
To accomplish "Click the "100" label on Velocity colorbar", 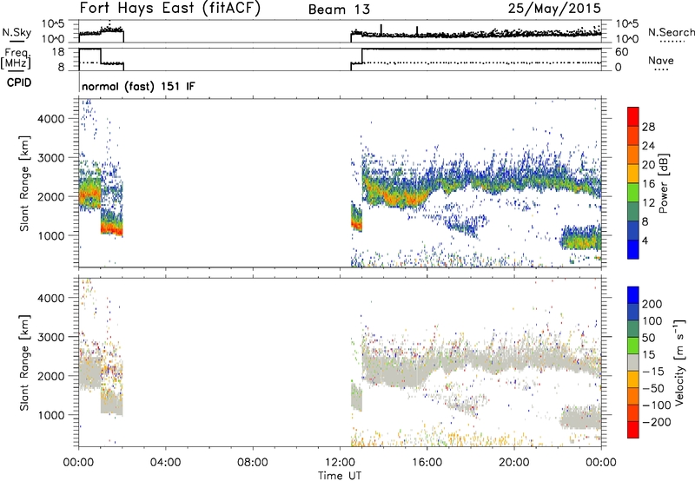I will [652, 321].
